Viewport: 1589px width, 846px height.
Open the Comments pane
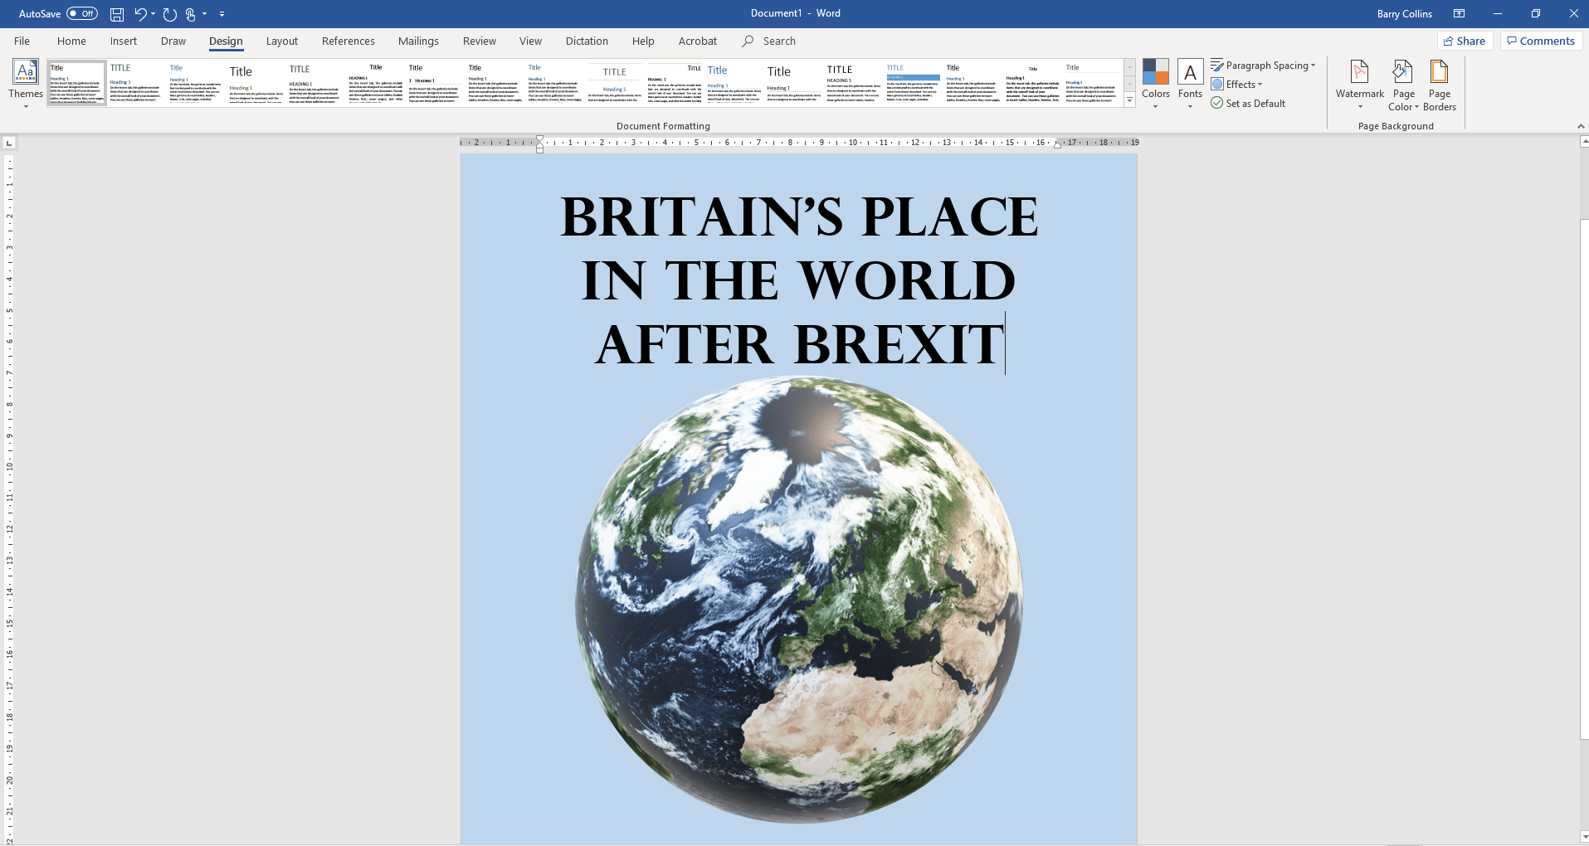pyautogui.click(x=1541, y=41)
